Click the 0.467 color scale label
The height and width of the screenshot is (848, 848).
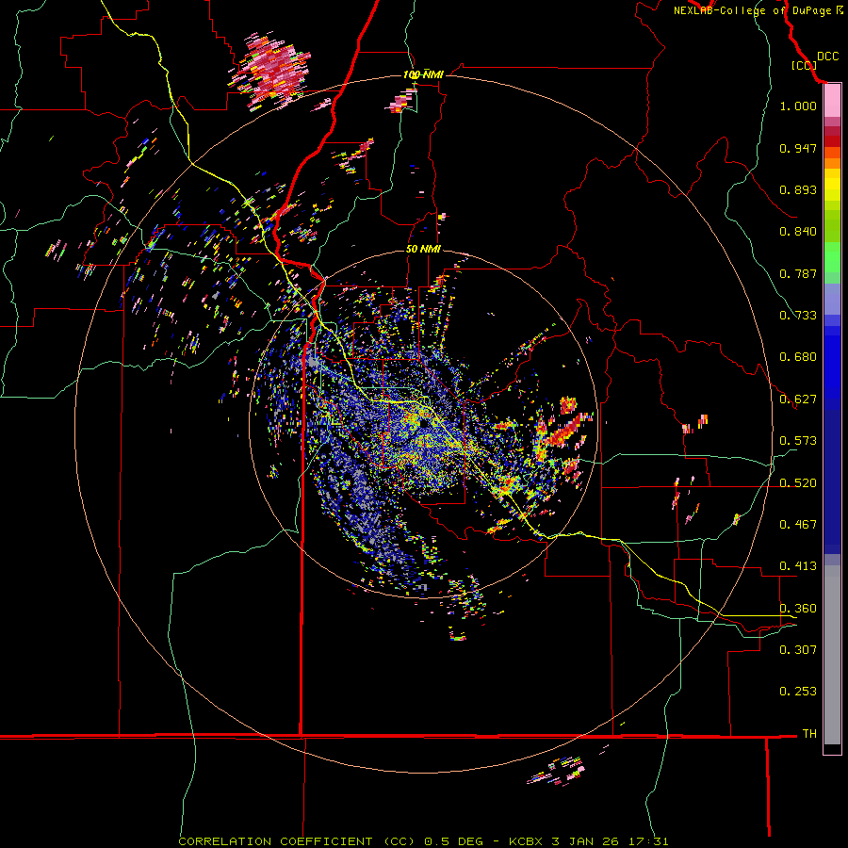(798, 525)
